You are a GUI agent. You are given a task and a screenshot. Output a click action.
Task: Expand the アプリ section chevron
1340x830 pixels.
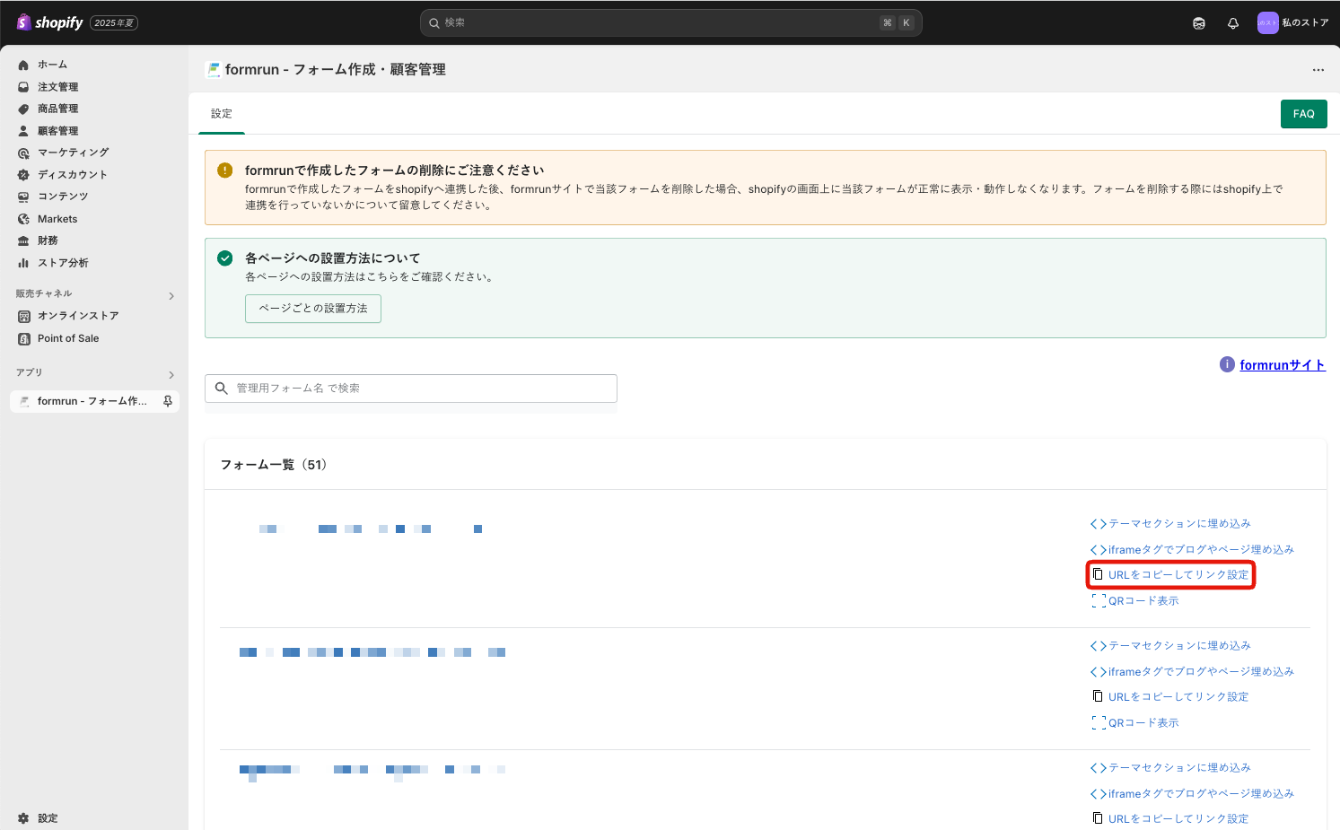pos(171,374)
